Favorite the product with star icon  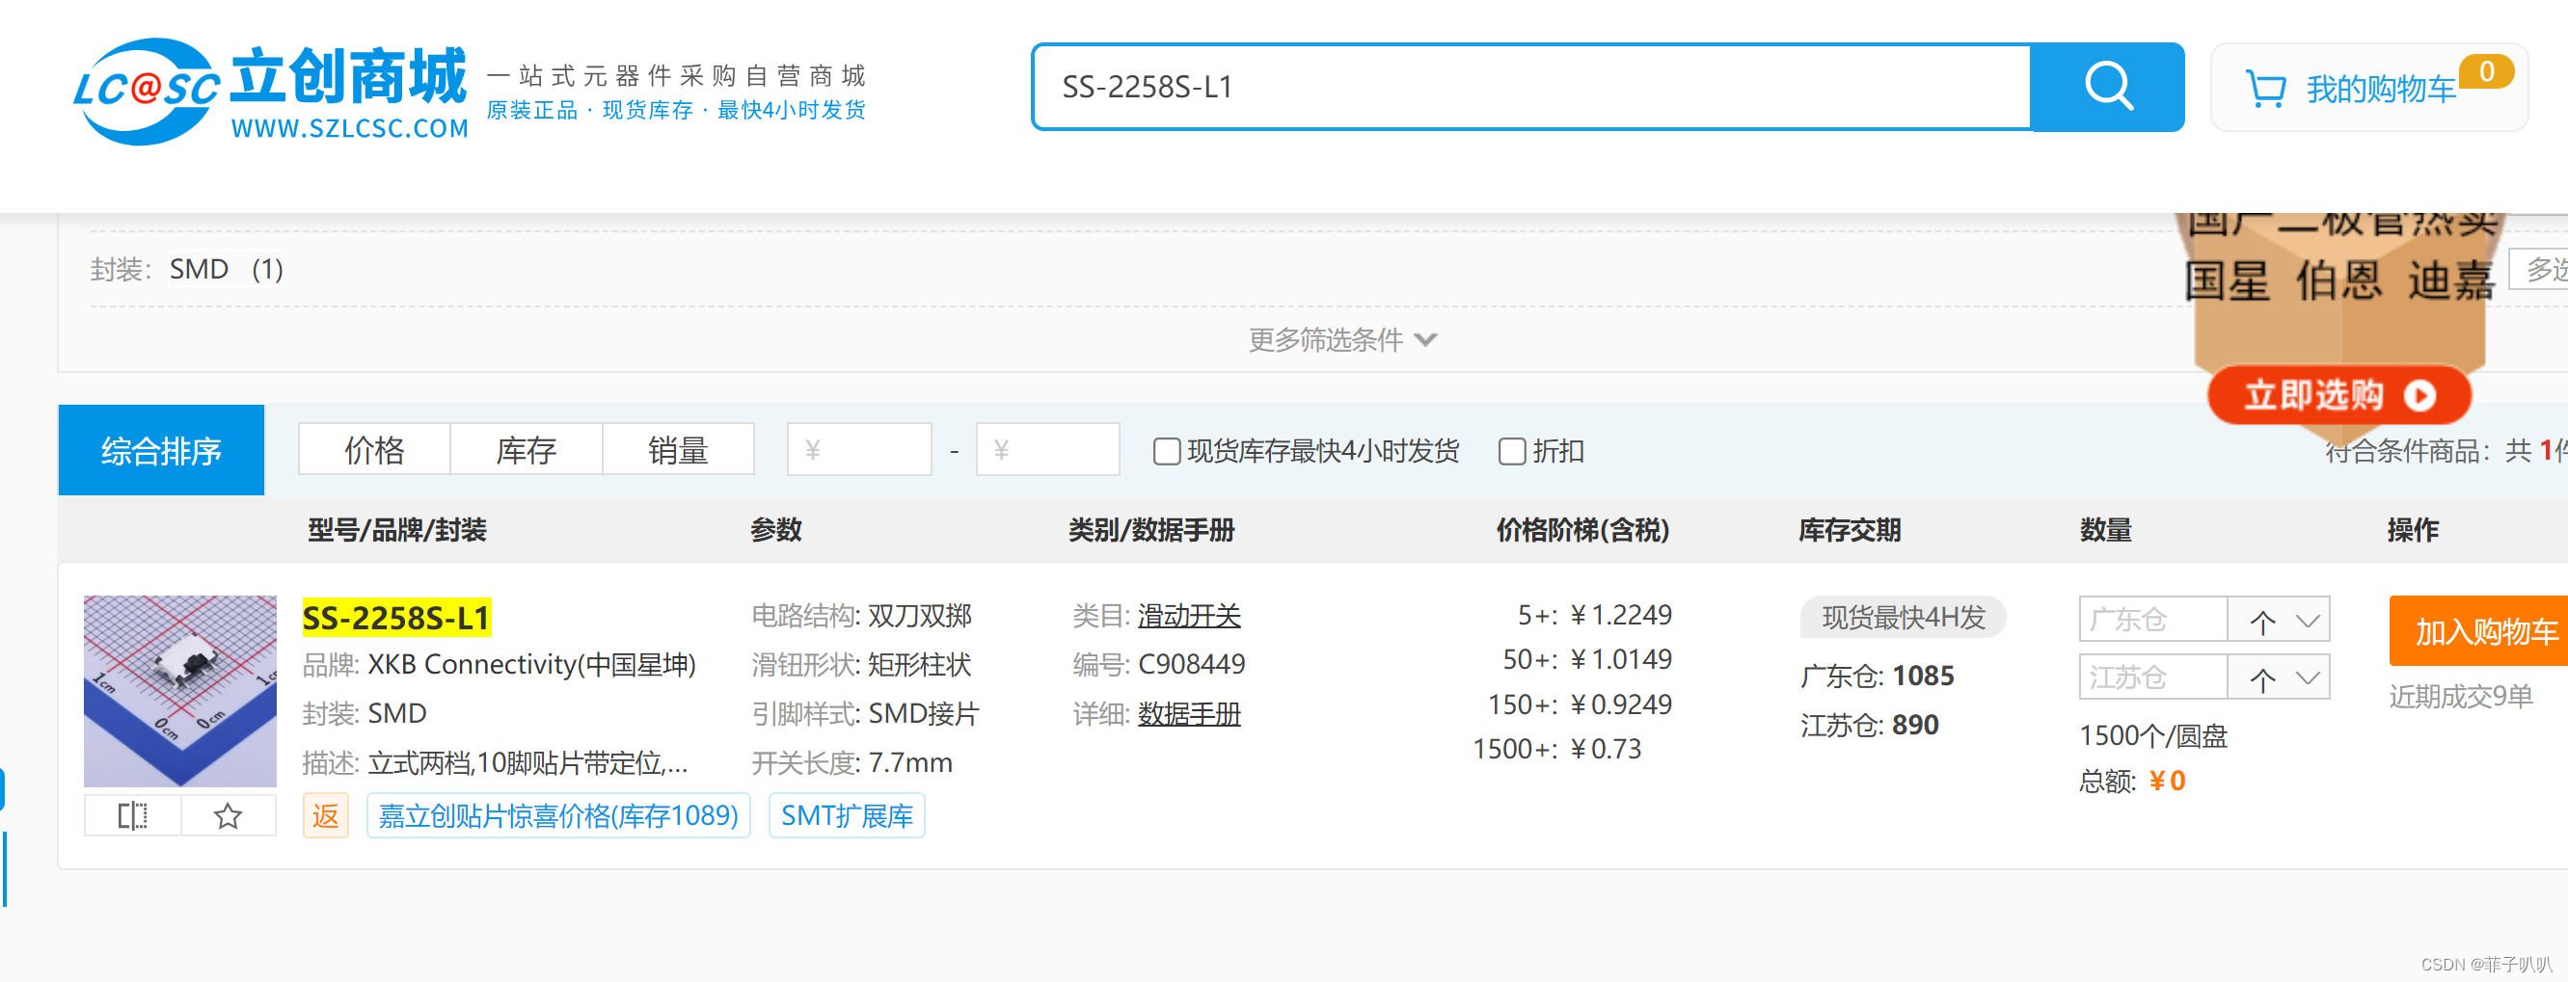(228, 815)
